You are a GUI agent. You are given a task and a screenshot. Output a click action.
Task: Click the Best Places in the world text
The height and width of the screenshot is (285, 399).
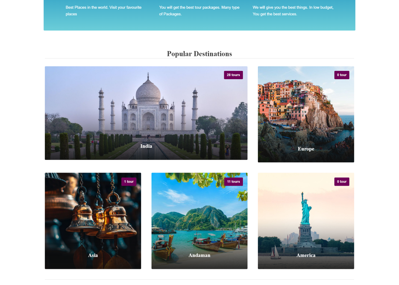[103, 11]
